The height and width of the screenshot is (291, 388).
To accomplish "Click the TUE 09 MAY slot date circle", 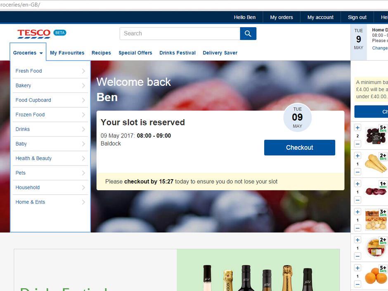I will (x=297, y=118).
